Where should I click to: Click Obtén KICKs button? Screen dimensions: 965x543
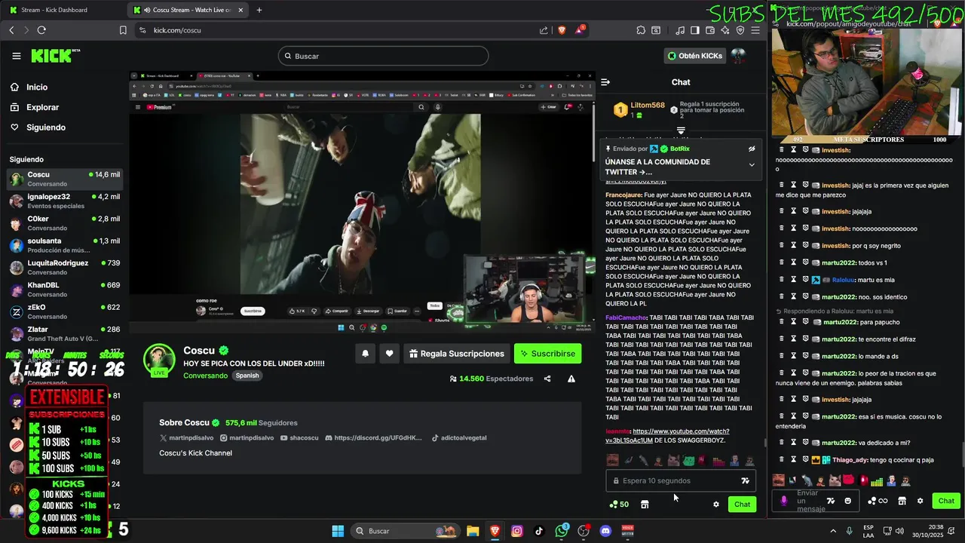(695, 56)
